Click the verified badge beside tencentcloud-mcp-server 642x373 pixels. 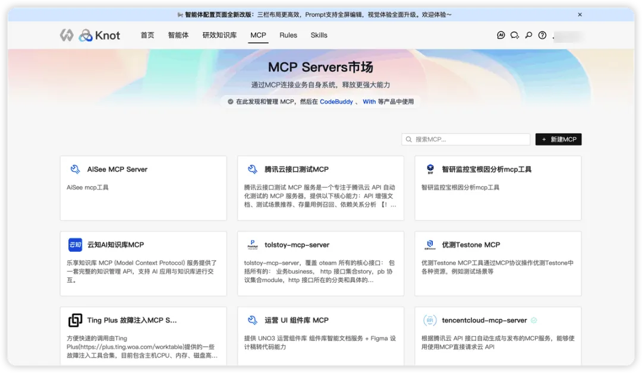tap(534, 320)
